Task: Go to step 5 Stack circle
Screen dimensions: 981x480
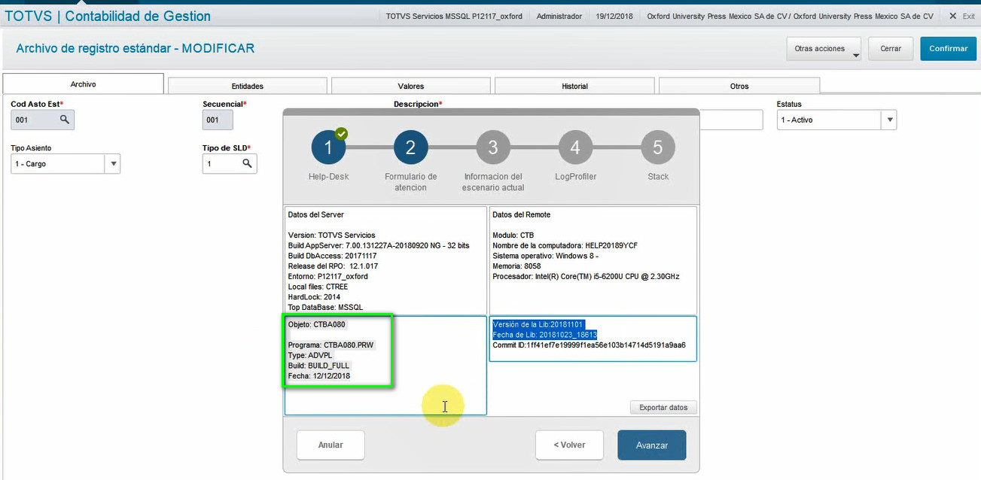Action: pyautogui.click(x=658, y=147)
